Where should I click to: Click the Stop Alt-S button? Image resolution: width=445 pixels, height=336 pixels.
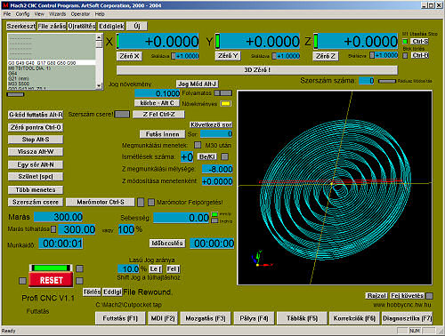(x=36, y=140)
